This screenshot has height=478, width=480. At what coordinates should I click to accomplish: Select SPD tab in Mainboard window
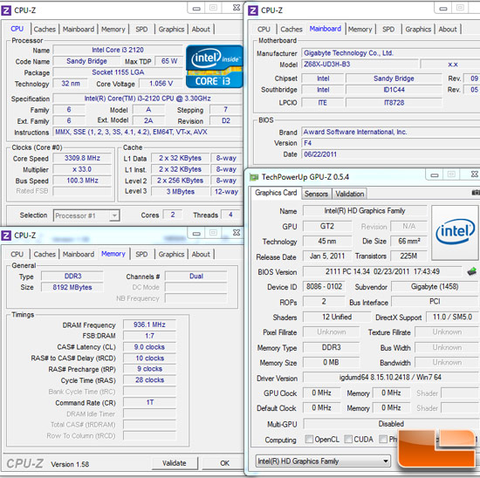tap(388, 30)
